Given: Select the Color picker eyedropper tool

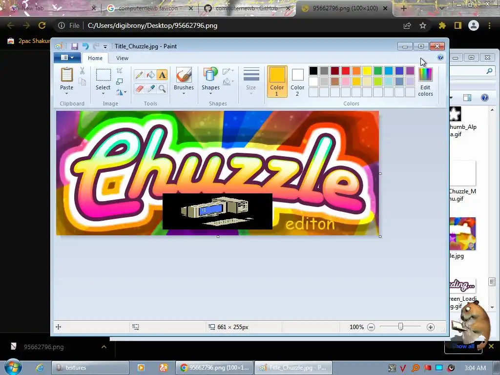Looking at the screenshot, I should pos(150,88).
